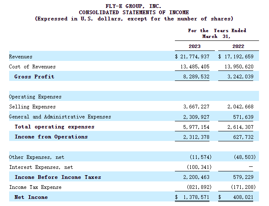Select cost of revenues 13,950,620
The width and height of the screenshot is (269, 206).
coord(239,67)
